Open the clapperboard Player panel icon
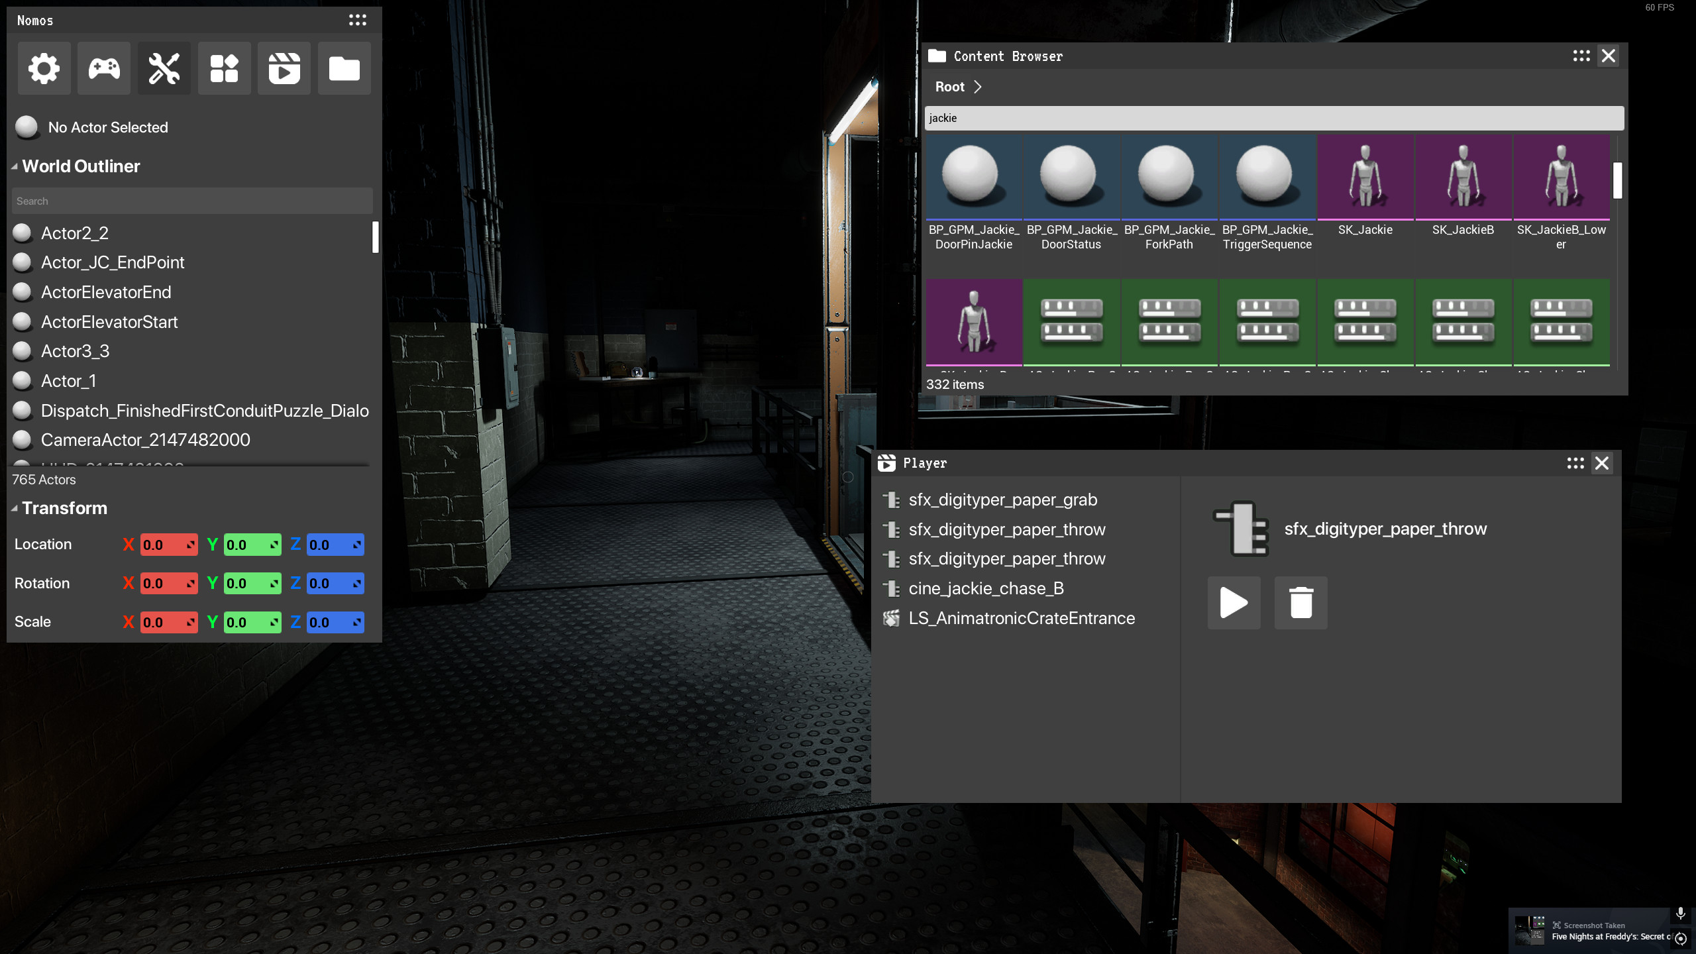1696x954 pixels. 284,68
